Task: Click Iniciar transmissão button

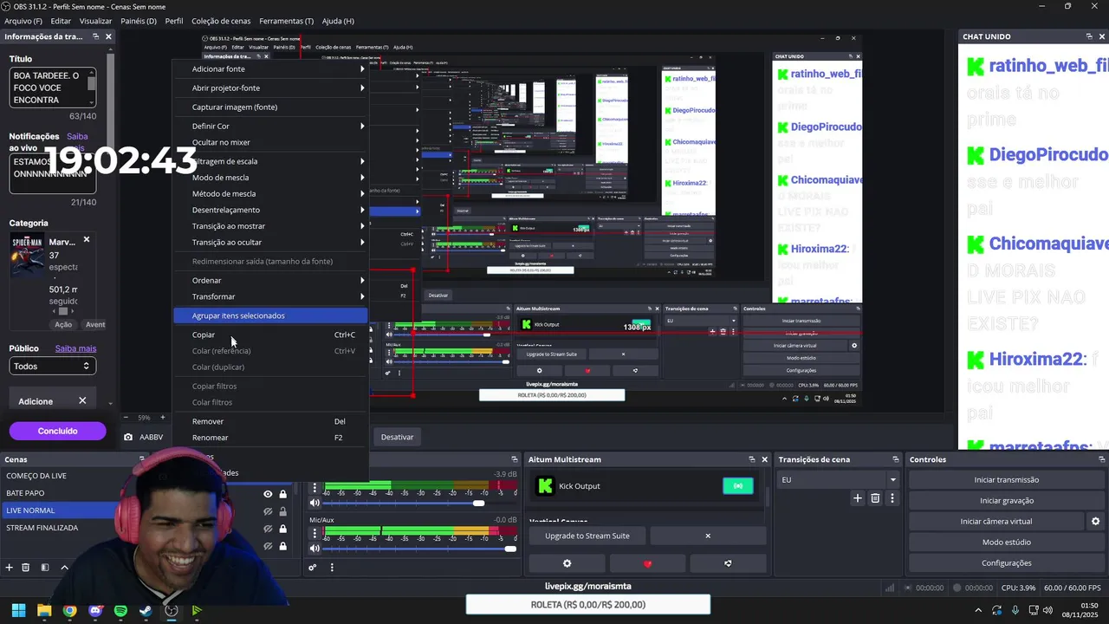Action: 1006,479
